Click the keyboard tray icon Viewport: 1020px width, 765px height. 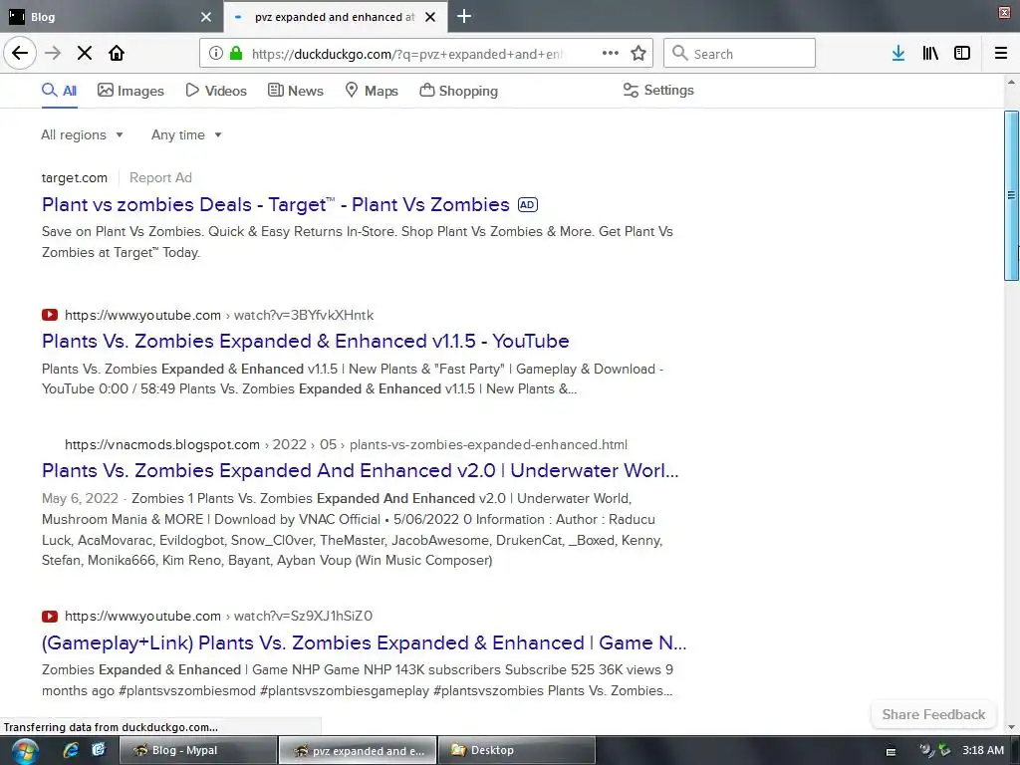point(892,751)
